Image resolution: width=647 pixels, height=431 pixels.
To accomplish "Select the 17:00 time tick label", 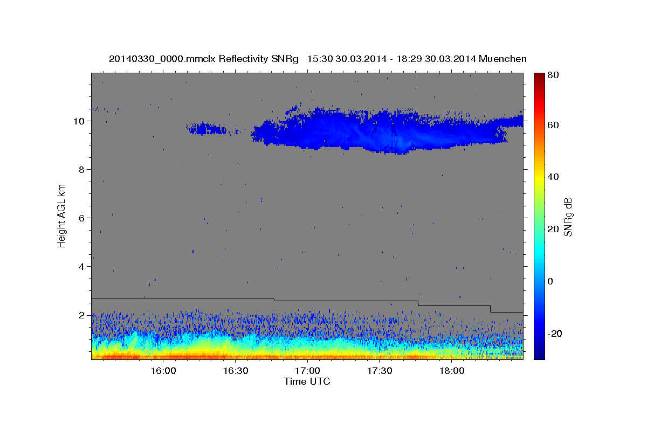I will pos(307,371).
